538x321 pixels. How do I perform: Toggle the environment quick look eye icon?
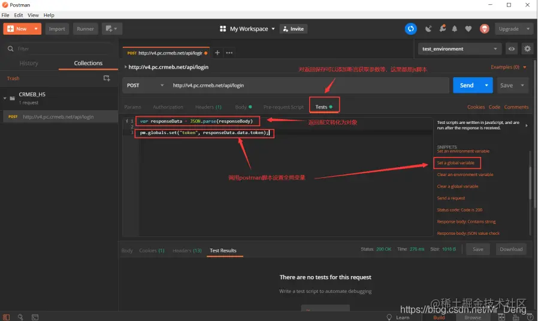pyautogui.click(x=511, y=49)
